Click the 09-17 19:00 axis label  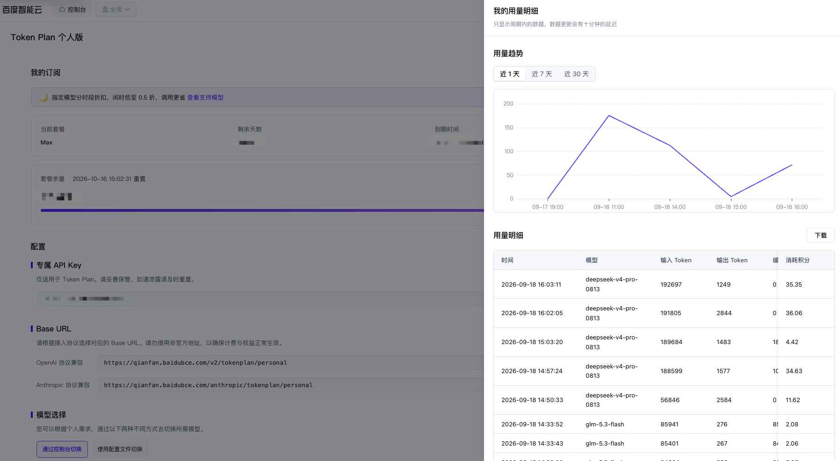pyautogui.click(x=548, y=207)
